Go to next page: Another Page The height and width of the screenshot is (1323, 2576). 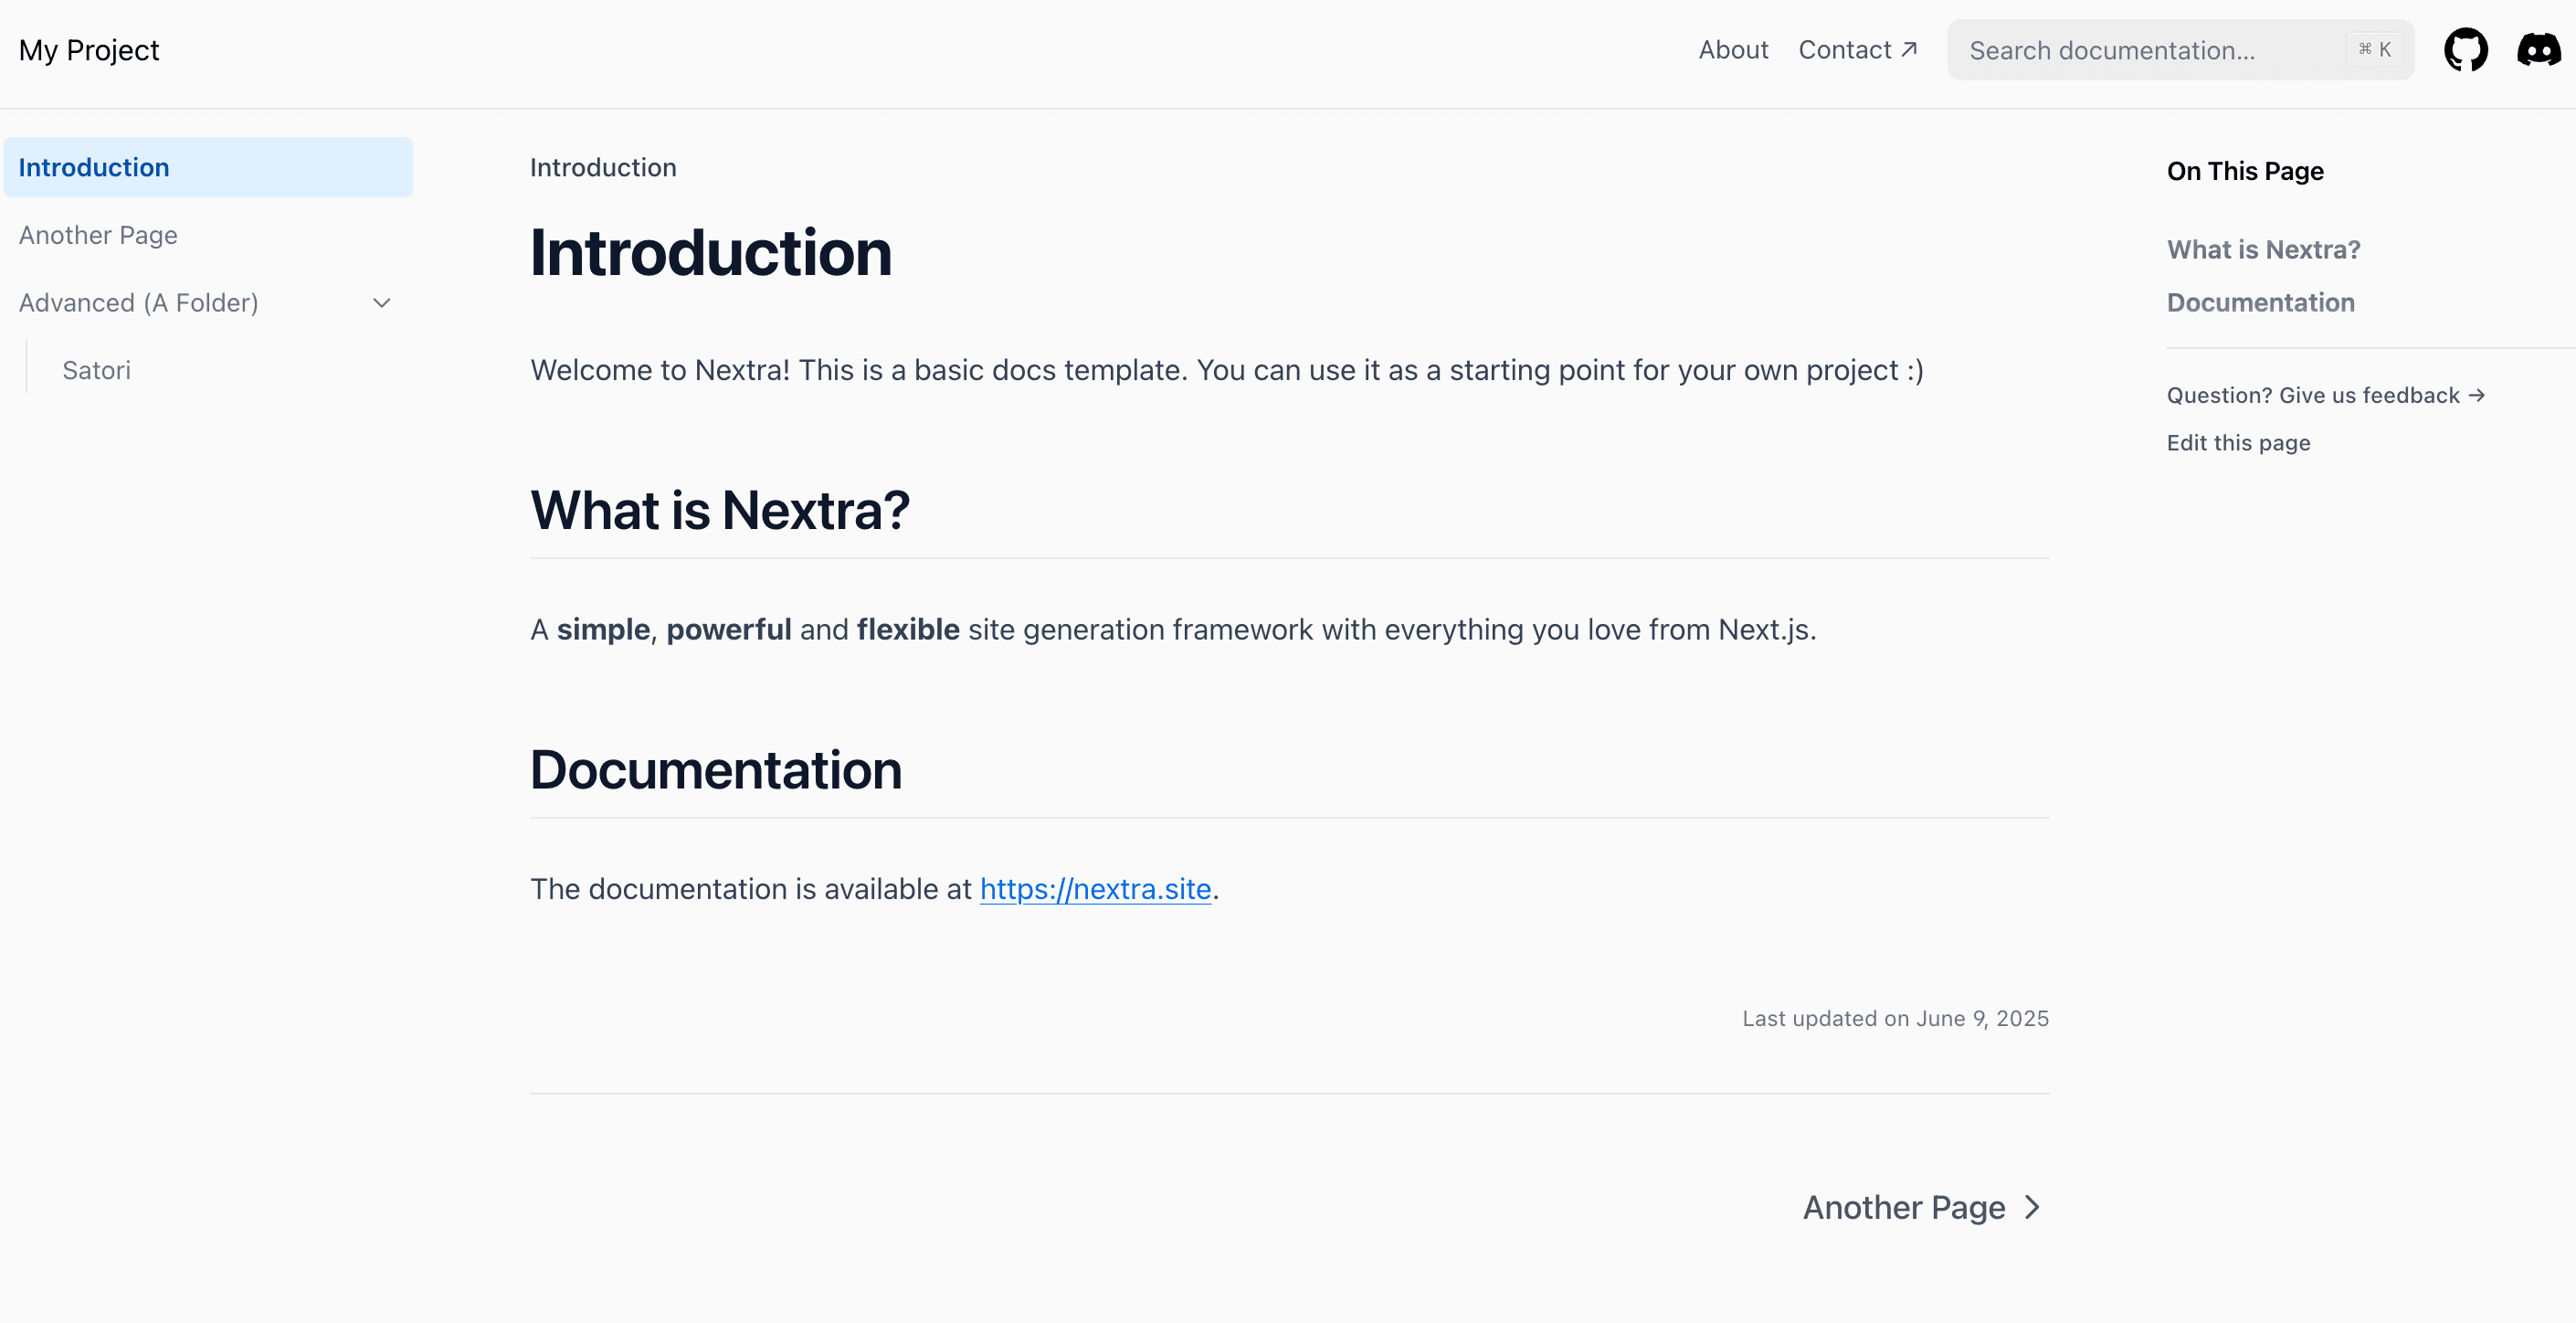point(1921,1207)
